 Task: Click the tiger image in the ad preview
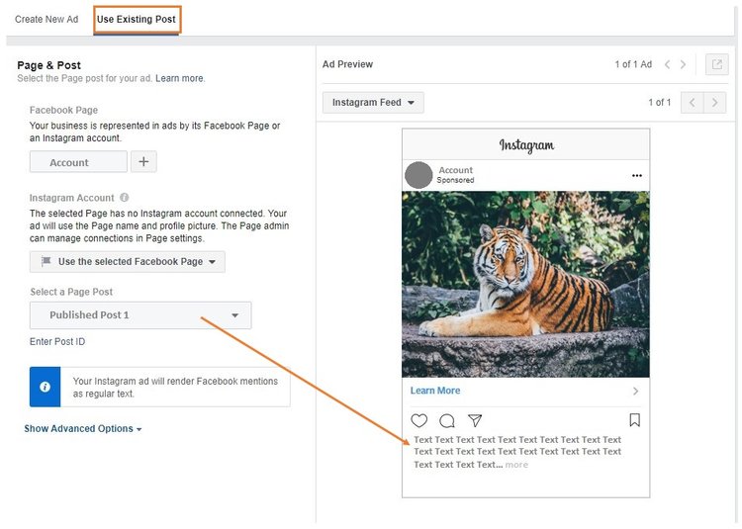[x=525, y=284]
